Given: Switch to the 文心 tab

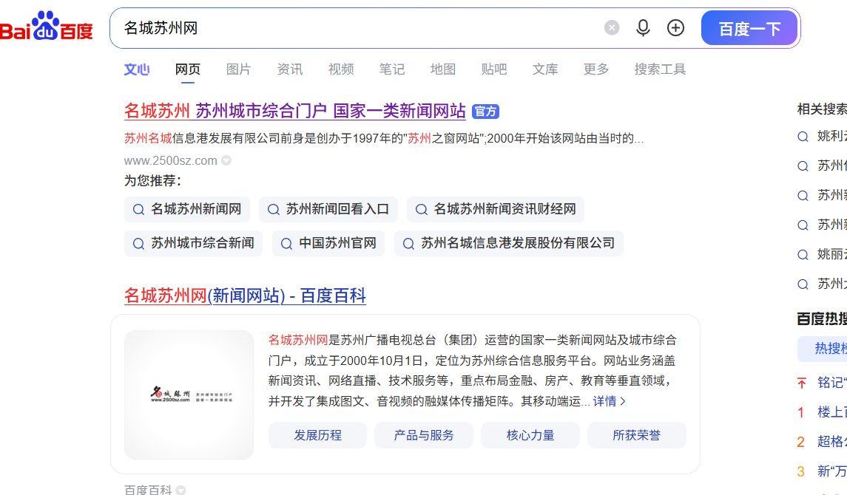Looking at the screenshot, I should click(137, 69).
